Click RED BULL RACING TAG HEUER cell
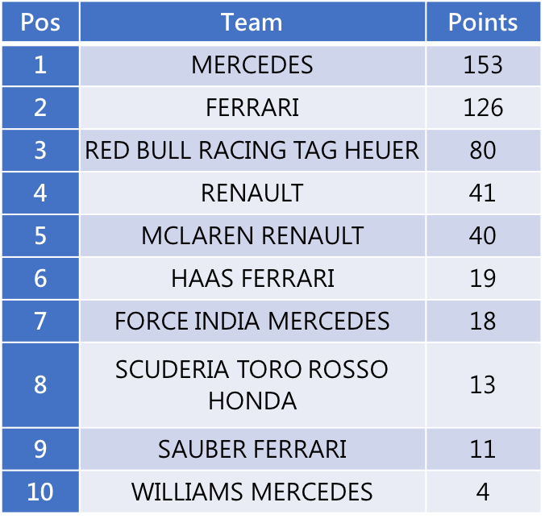This screenshot has width=545, height=519. pos(252,151)
